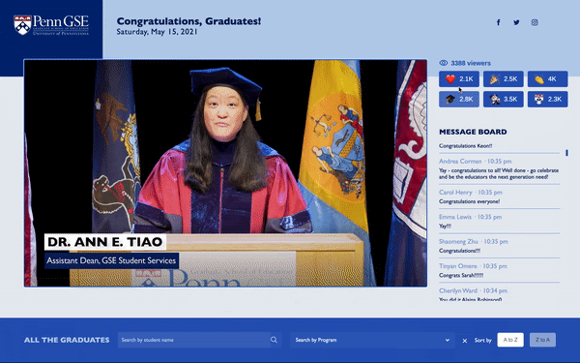Send the graduation cap reaction 2.8K
Viewport: 580px width, 363px height.
coord(459,100)
